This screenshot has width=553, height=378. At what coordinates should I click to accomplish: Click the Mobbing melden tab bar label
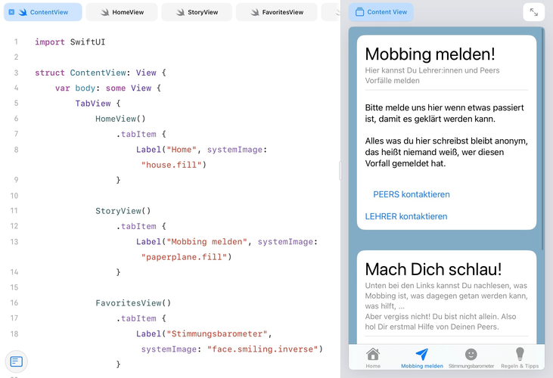click(x=422, y=366)
